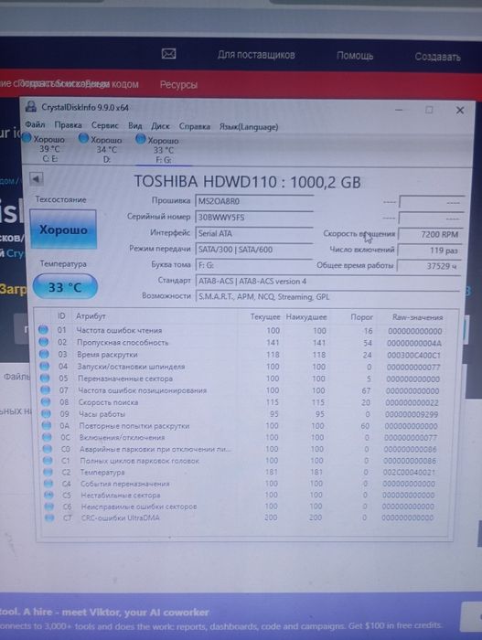Image resolution: width=482 pixels, height=640 pixels.
Task: Open the Язык(Language) menu
Action: (249, 127)
